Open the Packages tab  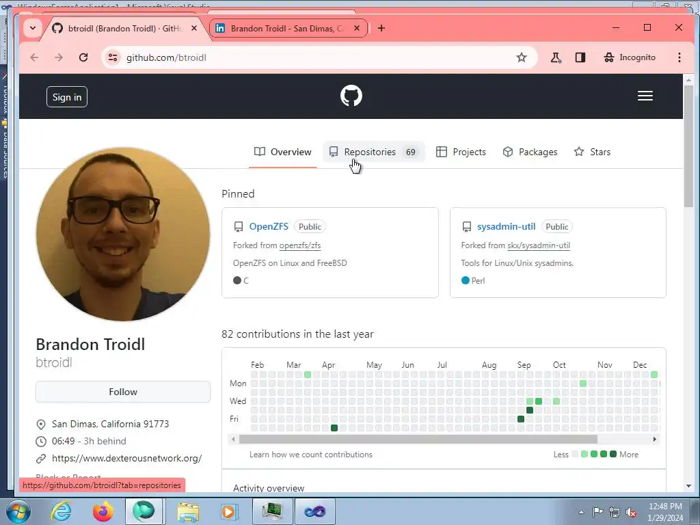pos(530,152)
